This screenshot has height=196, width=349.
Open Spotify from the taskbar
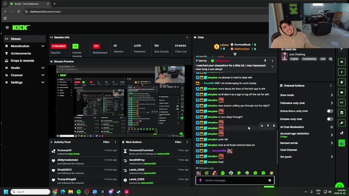(x=79, y=192)
